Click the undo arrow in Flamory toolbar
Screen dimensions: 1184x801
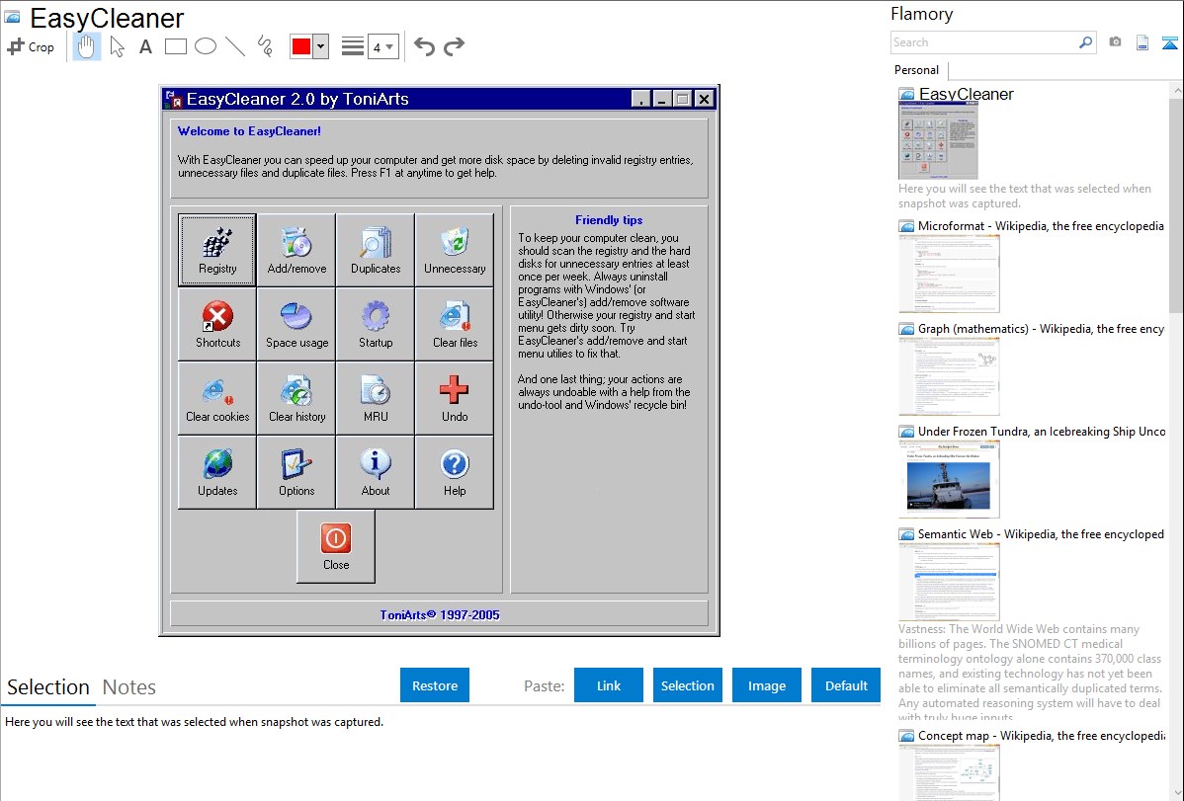click(424, 46)
